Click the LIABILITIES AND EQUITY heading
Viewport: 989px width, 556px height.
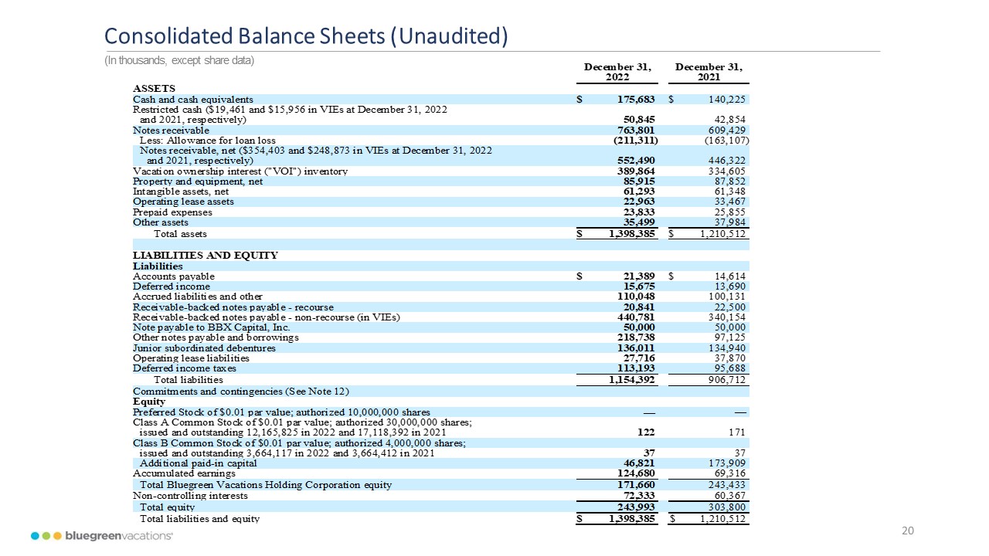[205, 256]
